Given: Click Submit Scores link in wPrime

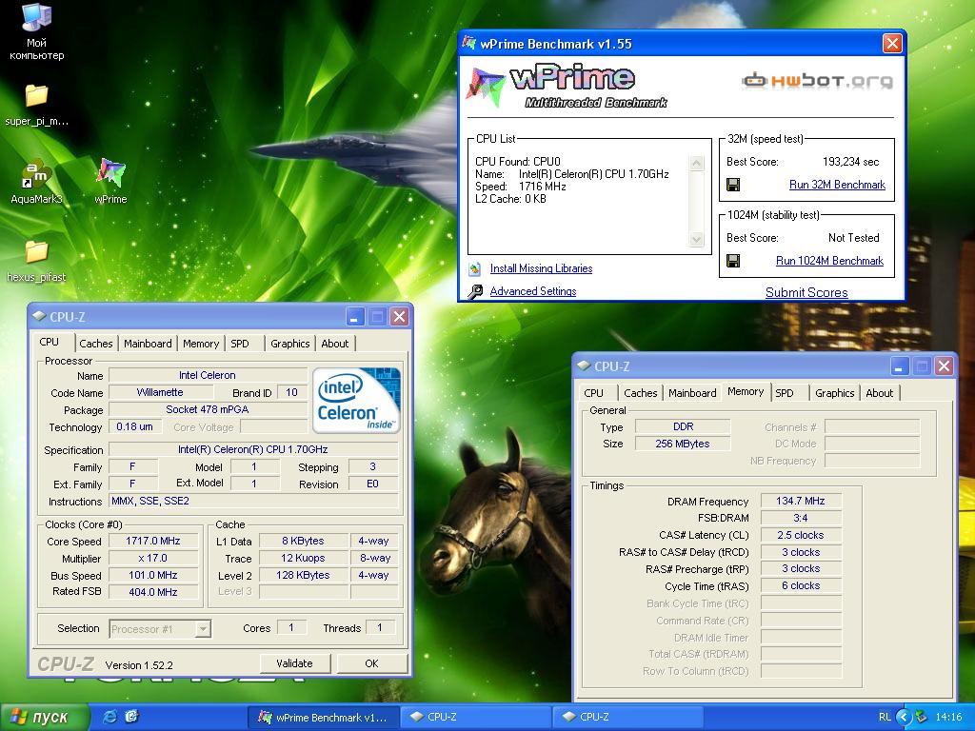Looking at the screenshot, I should (x=806, y=293).
